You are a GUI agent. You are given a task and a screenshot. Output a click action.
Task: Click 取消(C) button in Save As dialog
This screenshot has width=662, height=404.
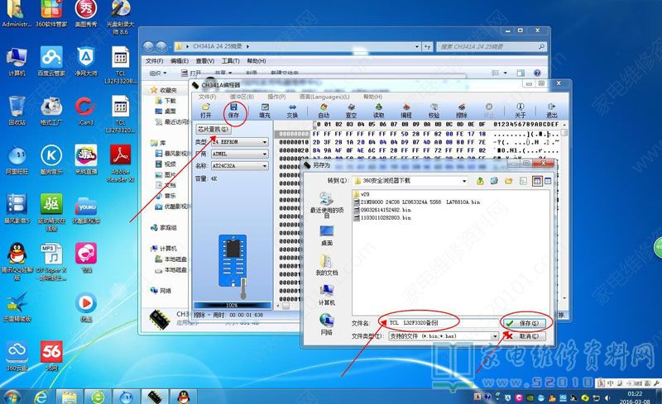coord(525,336)
